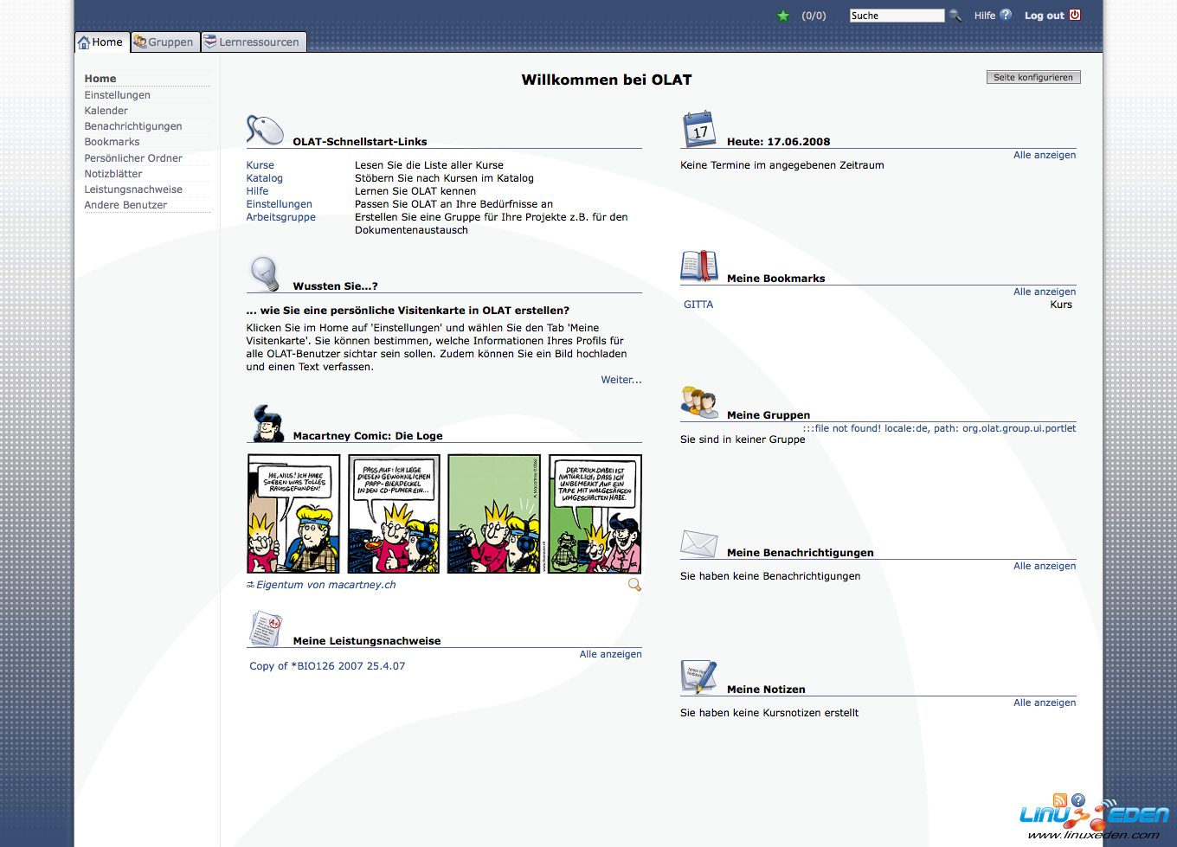Screen dimensions: 1177x847
Task: Open Kalender in the left menu
Action: tap(106, 111)
